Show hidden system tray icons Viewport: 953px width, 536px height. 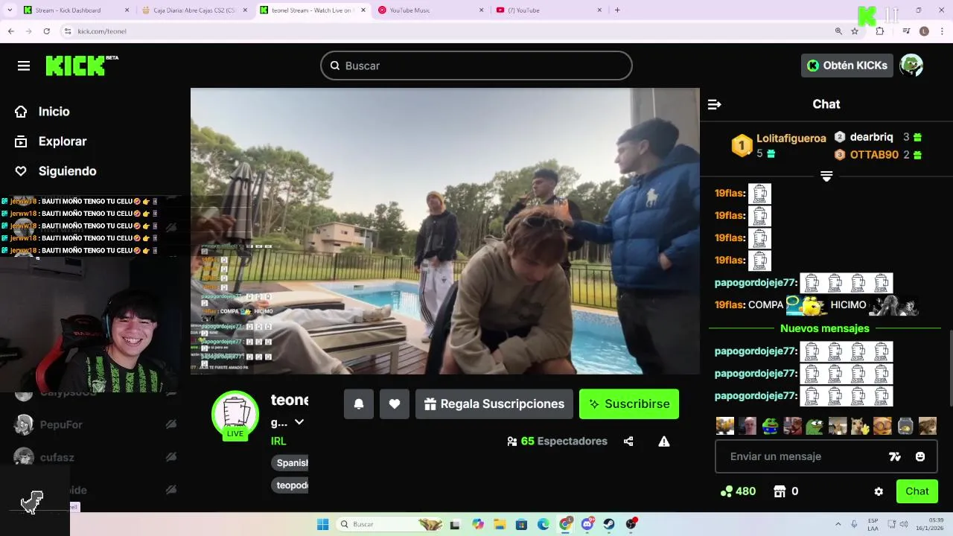point(838,524)
